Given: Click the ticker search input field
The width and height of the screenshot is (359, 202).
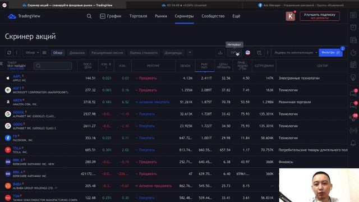Looking at the screenshot, I should (x=53, y=66).
